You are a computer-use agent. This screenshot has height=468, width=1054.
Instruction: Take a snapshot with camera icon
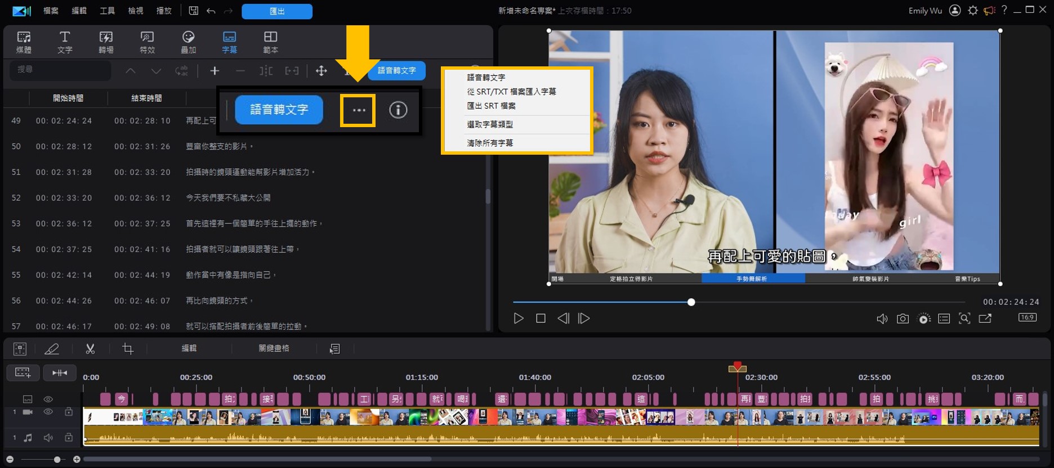coord(903,319)
